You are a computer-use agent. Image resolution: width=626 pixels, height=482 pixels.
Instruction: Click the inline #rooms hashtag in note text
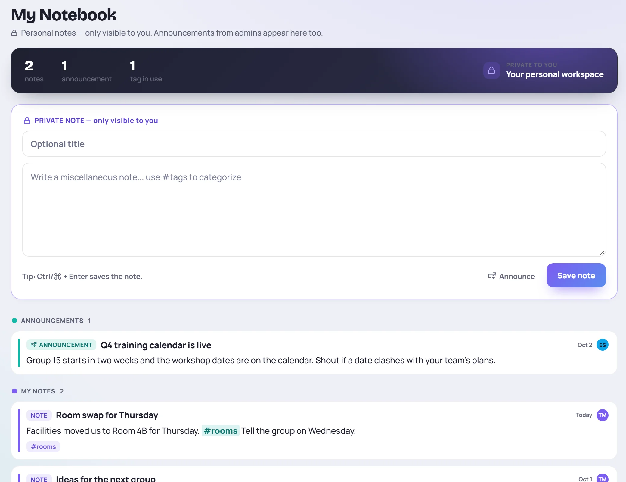(x=220, y=431)
